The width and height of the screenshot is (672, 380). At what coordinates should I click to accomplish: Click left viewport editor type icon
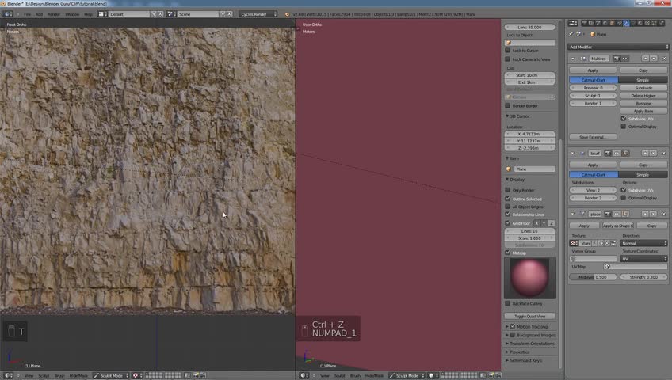(8, 376)
